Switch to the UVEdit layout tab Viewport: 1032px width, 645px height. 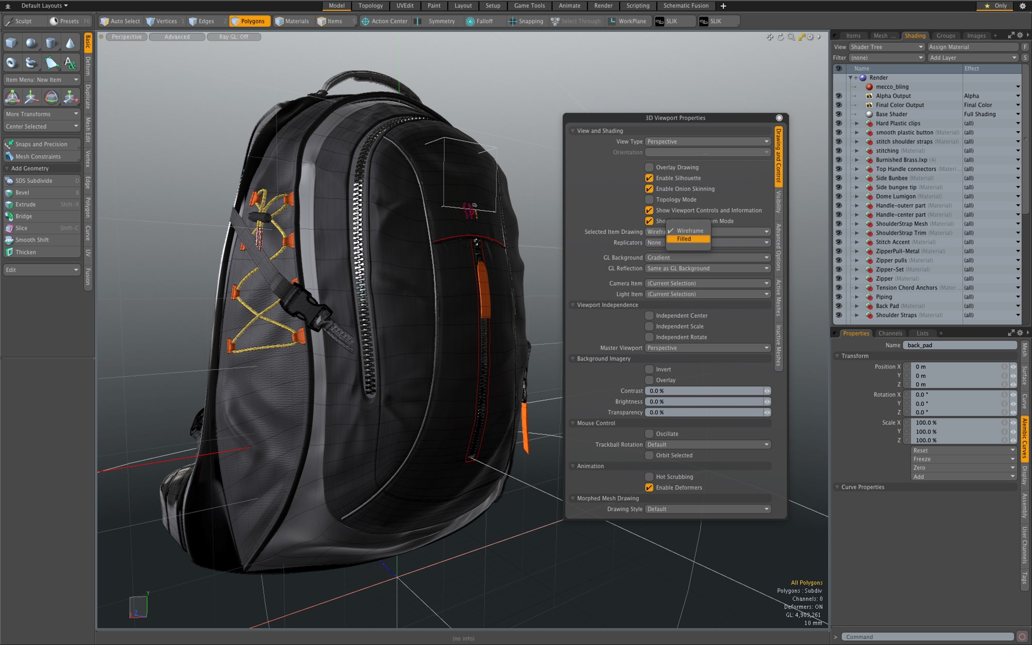click(405, 6)
